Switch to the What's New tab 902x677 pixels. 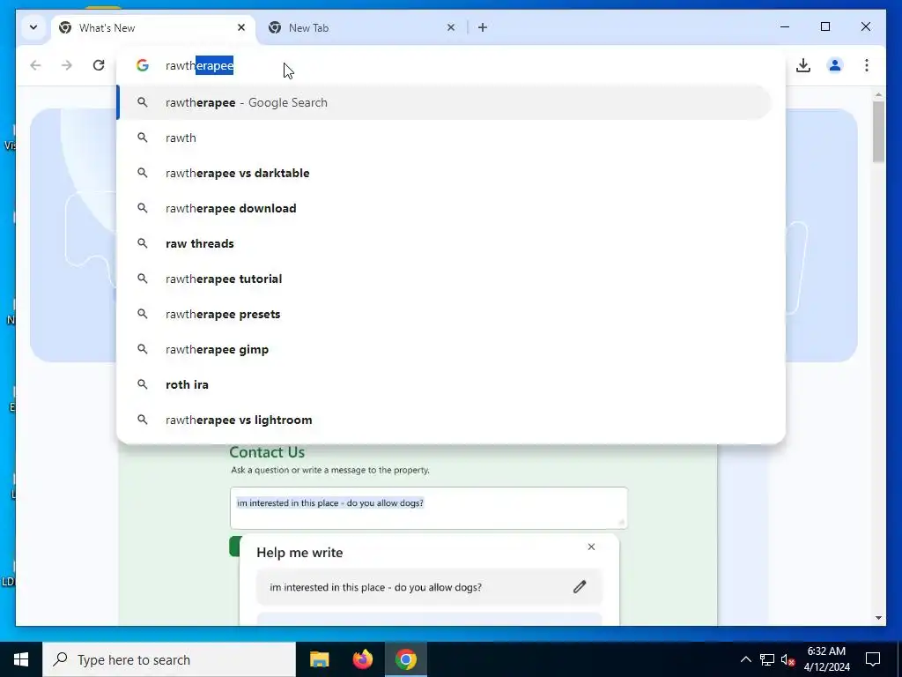click(153, 27)
